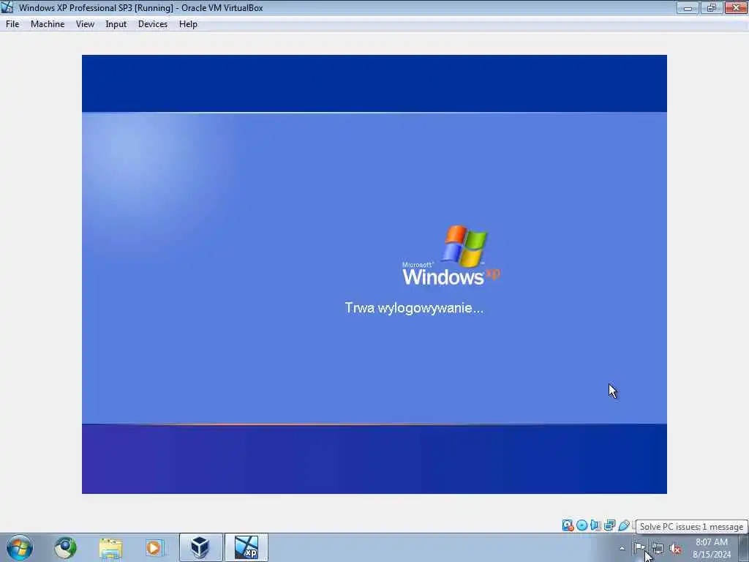Open the Help menu

click(188, 24)
